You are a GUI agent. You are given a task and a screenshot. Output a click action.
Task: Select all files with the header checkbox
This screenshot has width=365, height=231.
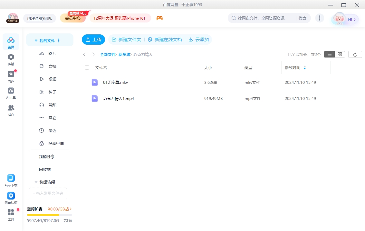point(87,67)
